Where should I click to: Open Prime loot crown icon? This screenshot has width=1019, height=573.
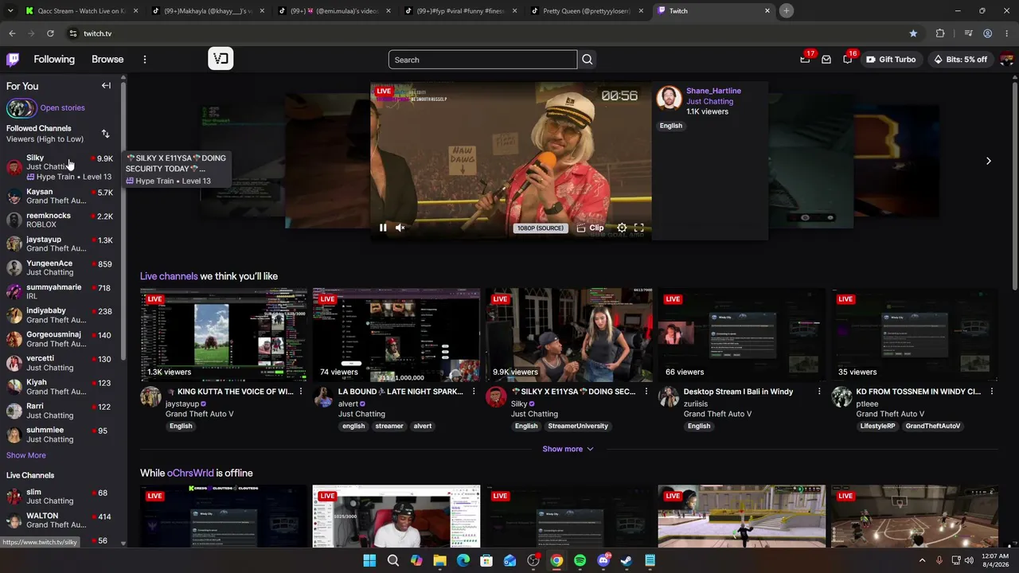(805, 60)
